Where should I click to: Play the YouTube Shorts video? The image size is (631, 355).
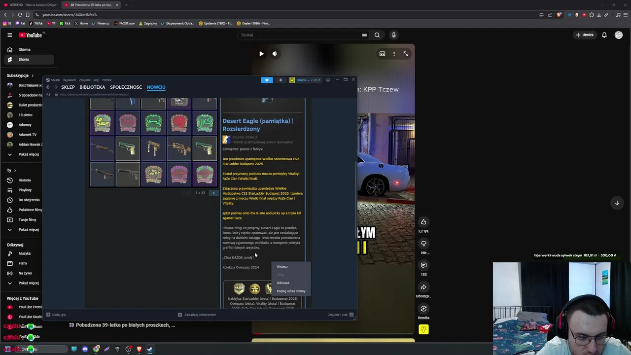(261, 54)
